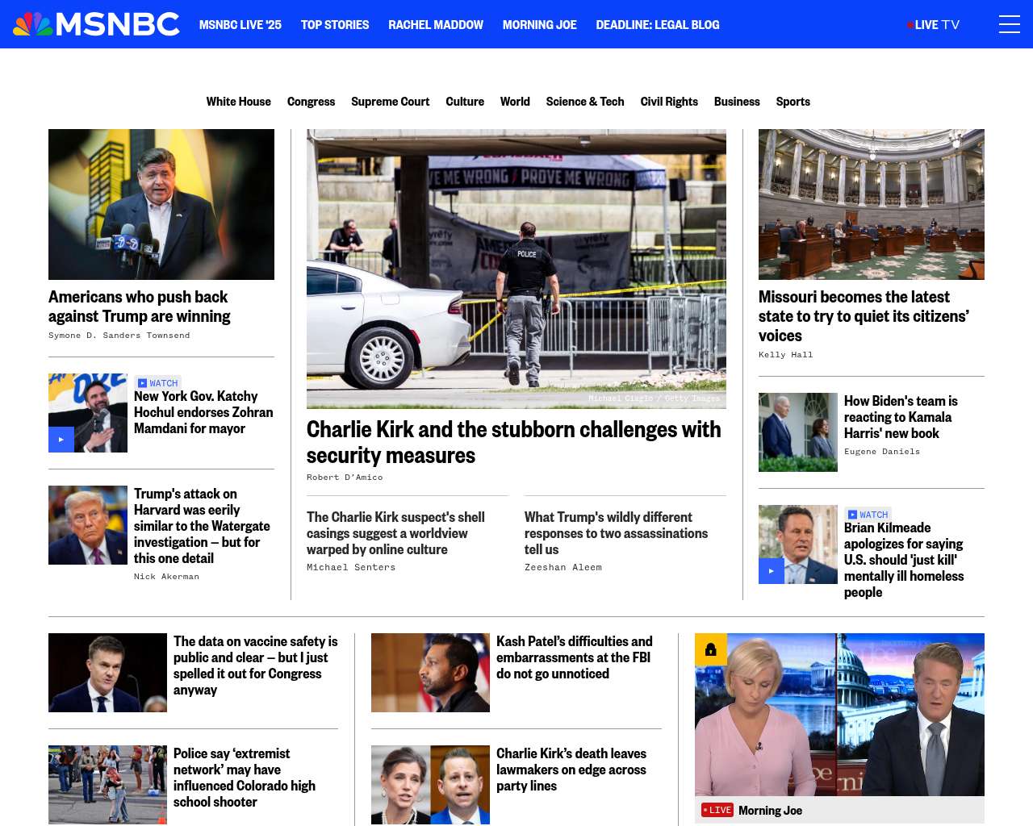This screenshot has height=826, width=1033.
Task: Open MSNBC LIVE '25 in header
Action: pyautogui.click(x=240, y=25)
